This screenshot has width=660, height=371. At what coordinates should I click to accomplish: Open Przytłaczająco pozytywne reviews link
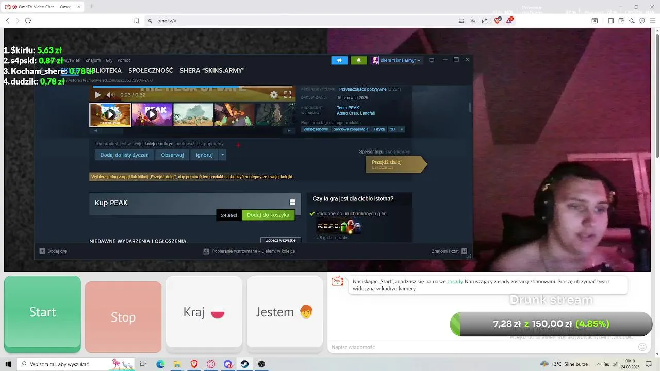(x=362, y=89)
